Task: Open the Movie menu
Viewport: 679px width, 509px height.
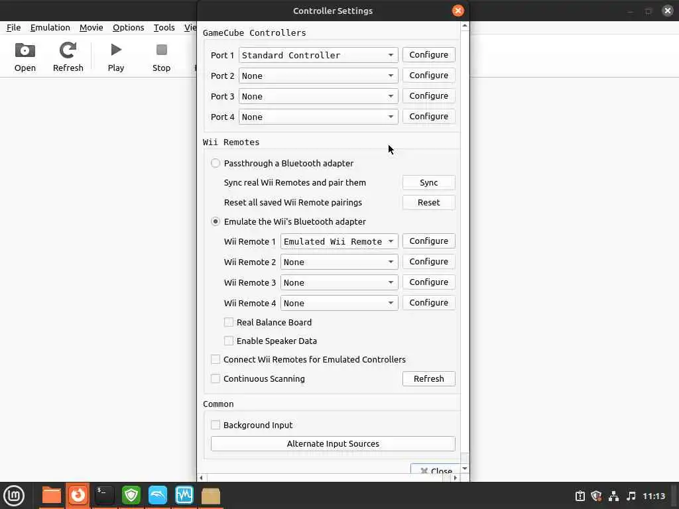Action: tap(91, 27)
